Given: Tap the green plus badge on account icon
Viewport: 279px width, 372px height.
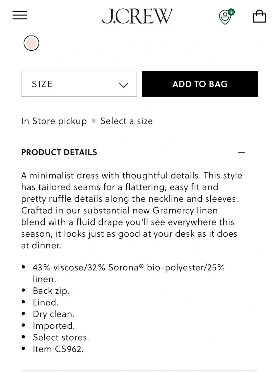Looking at the screenshot, I should 231,12.
